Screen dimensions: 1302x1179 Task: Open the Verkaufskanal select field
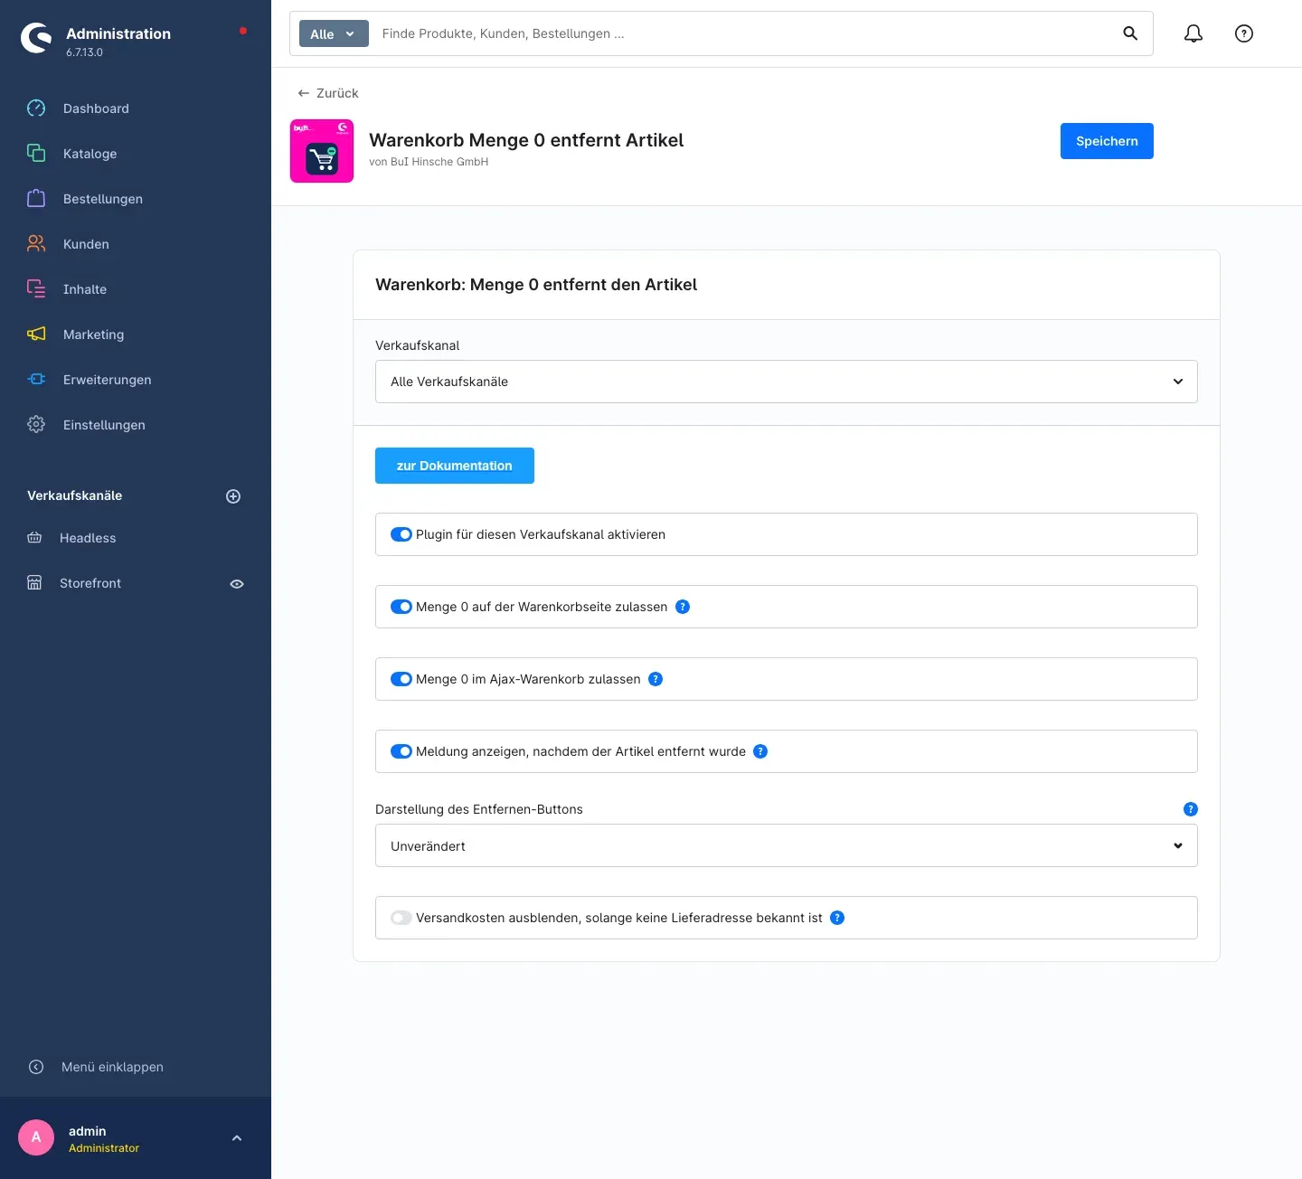point(787,382)
